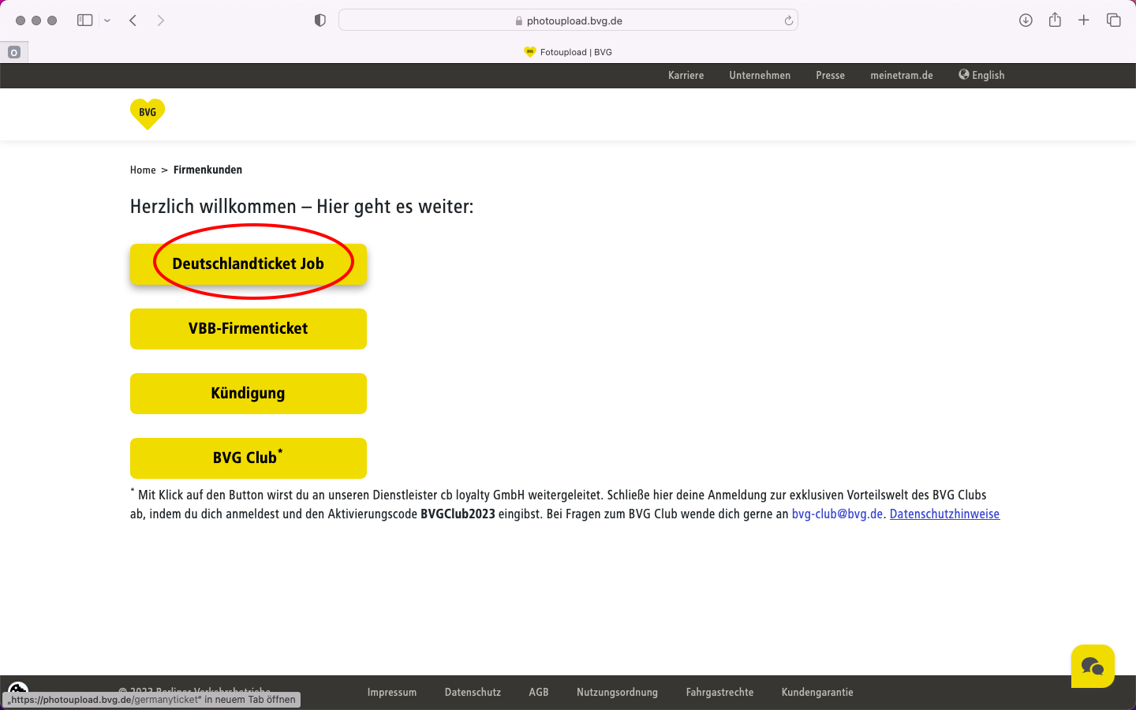The image size is (1136, 710).
Task: Click the pinned tab icon at left
Action: click(x=14, y=52)
